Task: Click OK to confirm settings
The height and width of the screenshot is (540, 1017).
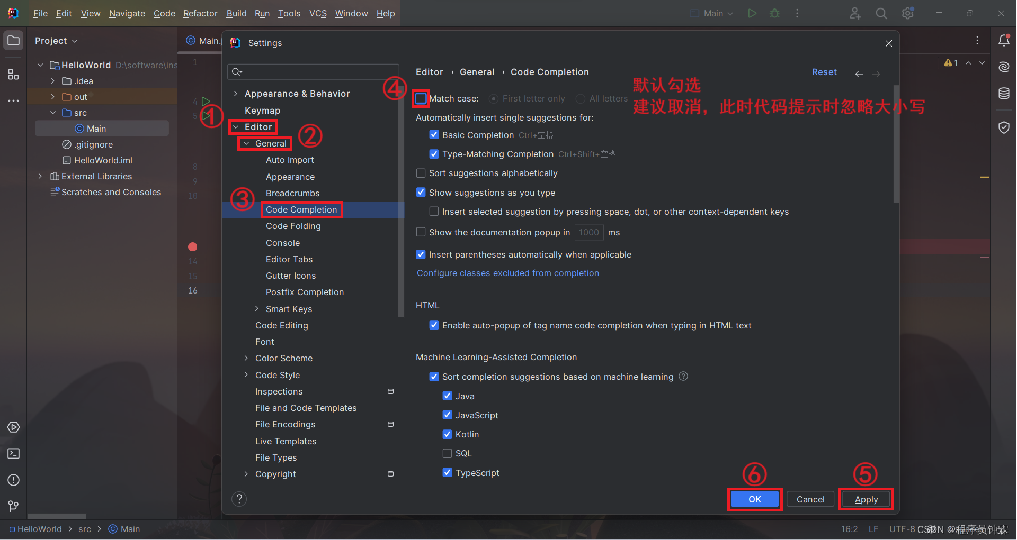Action: (755, 499)
